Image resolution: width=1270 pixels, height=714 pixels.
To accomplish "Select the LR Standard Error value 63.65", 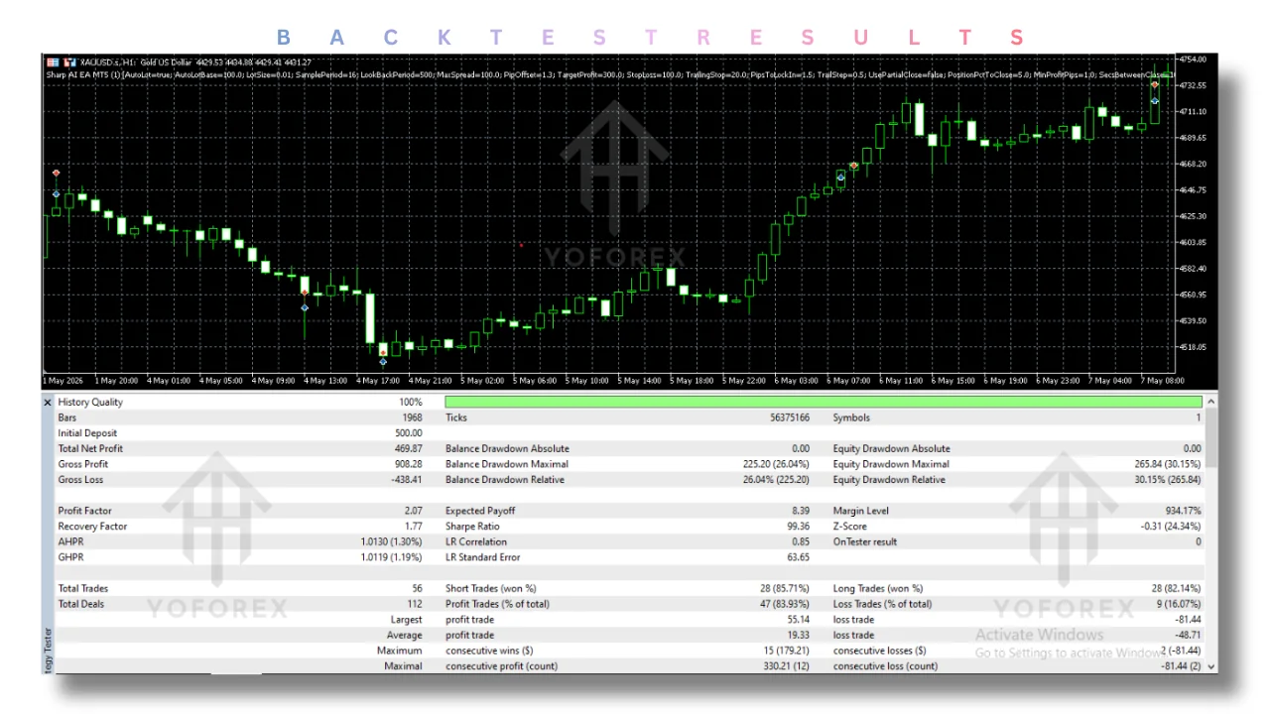I will (x=798, y=557).
